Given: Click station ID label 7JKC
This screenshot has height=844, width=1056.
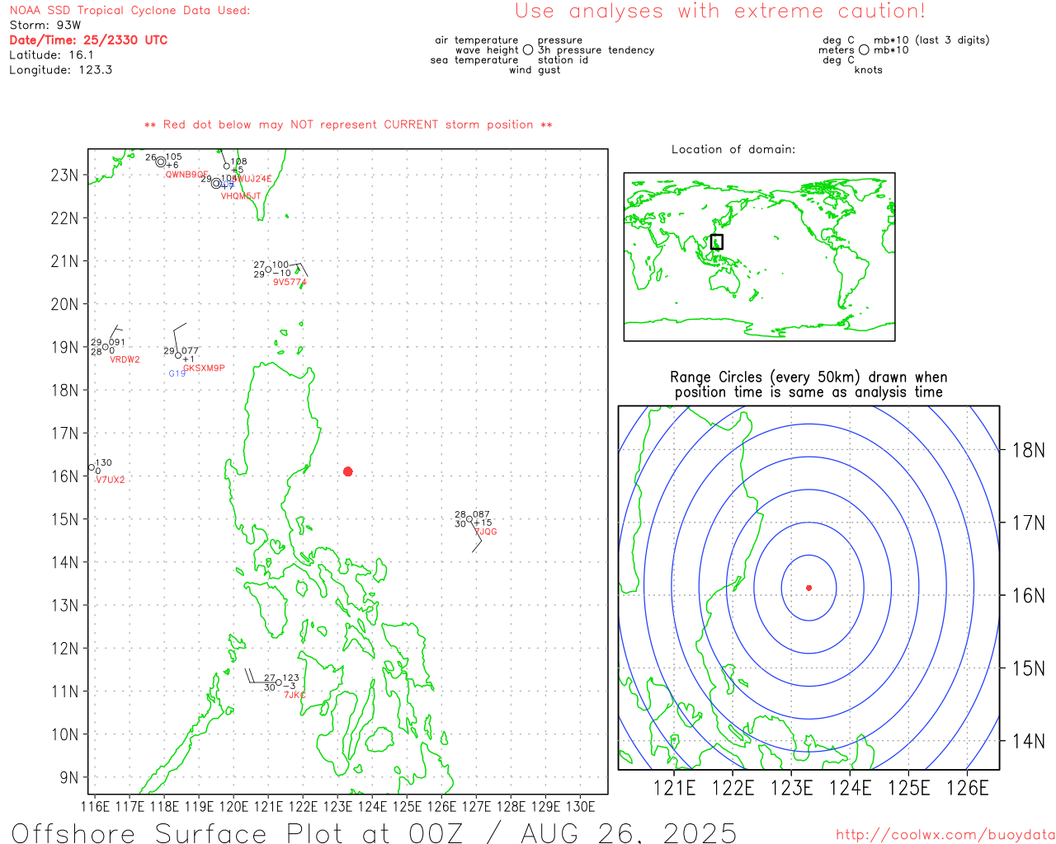Looking at the screenshot, I should [x=295, y=695].
